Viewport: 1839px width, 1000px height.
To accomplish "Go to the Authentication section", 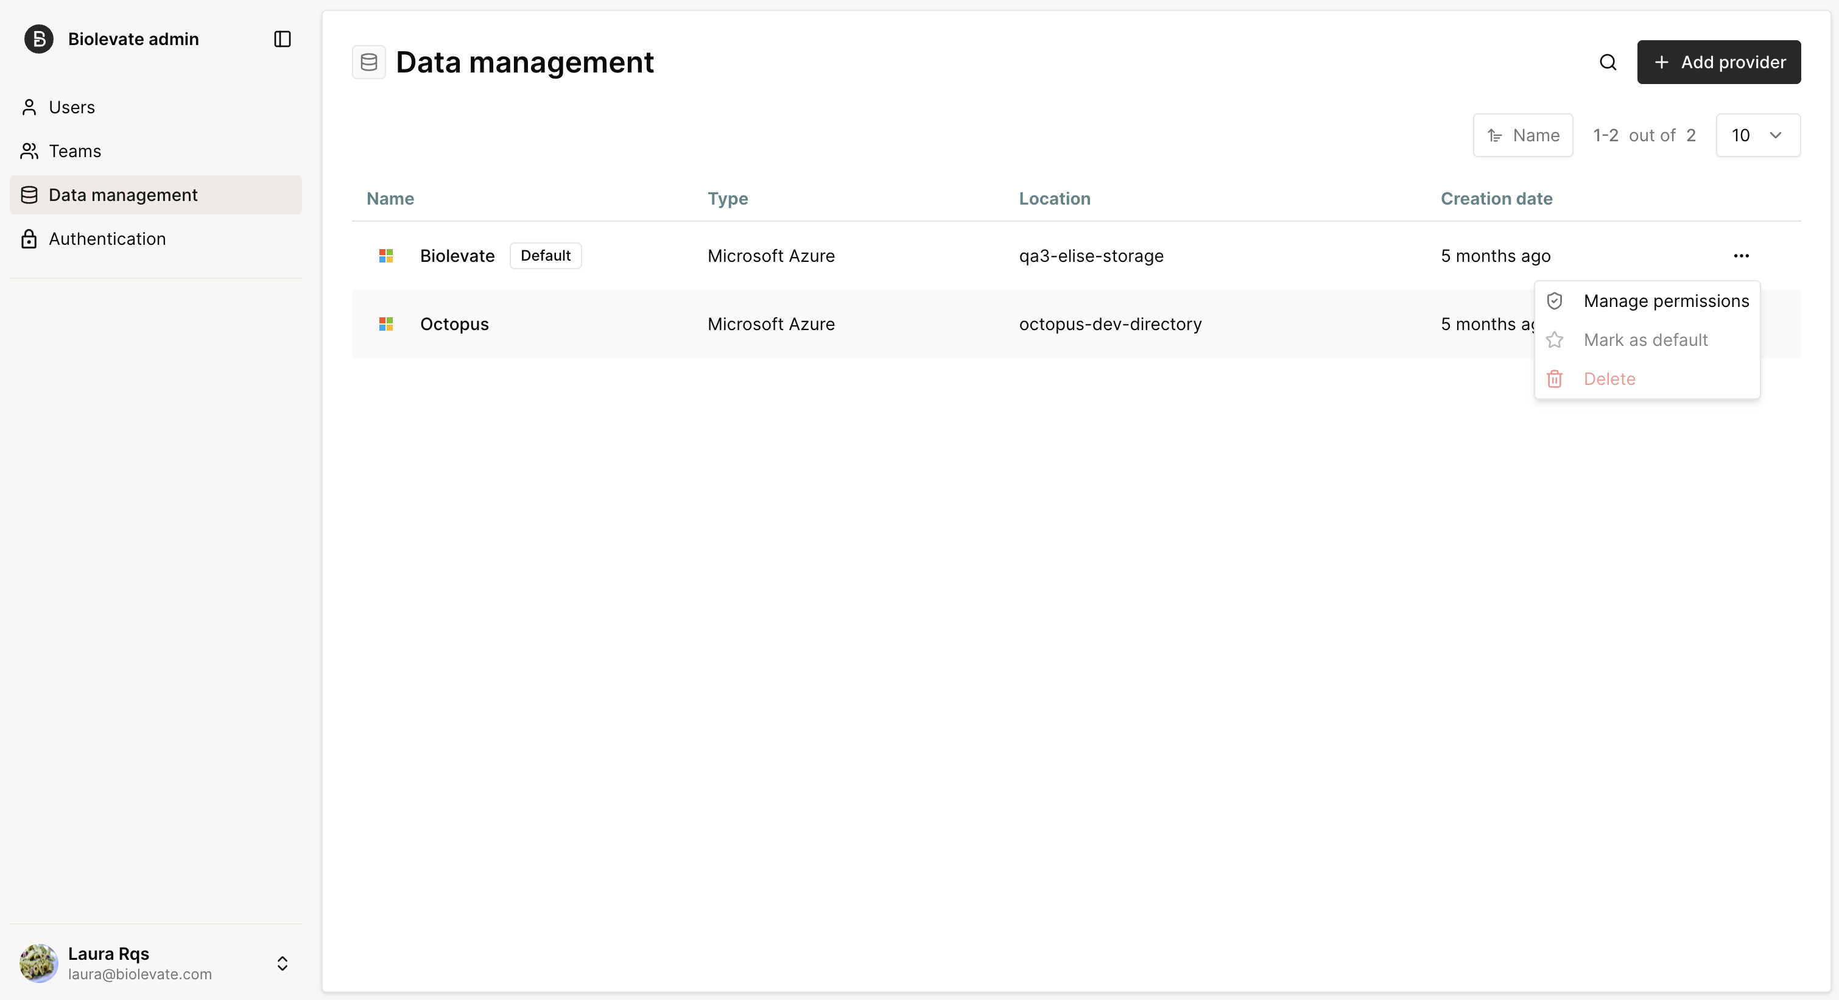I will point(156,239).
